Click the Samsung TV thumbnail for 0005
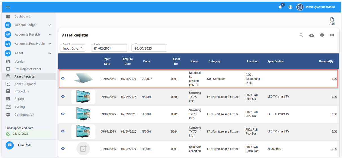 pyautogui.click(x=83, y=114)
